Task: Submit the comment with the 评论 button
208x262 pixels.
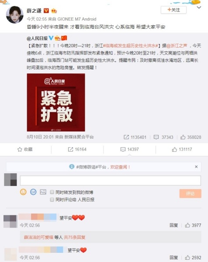Action: [x=190, y=193]
